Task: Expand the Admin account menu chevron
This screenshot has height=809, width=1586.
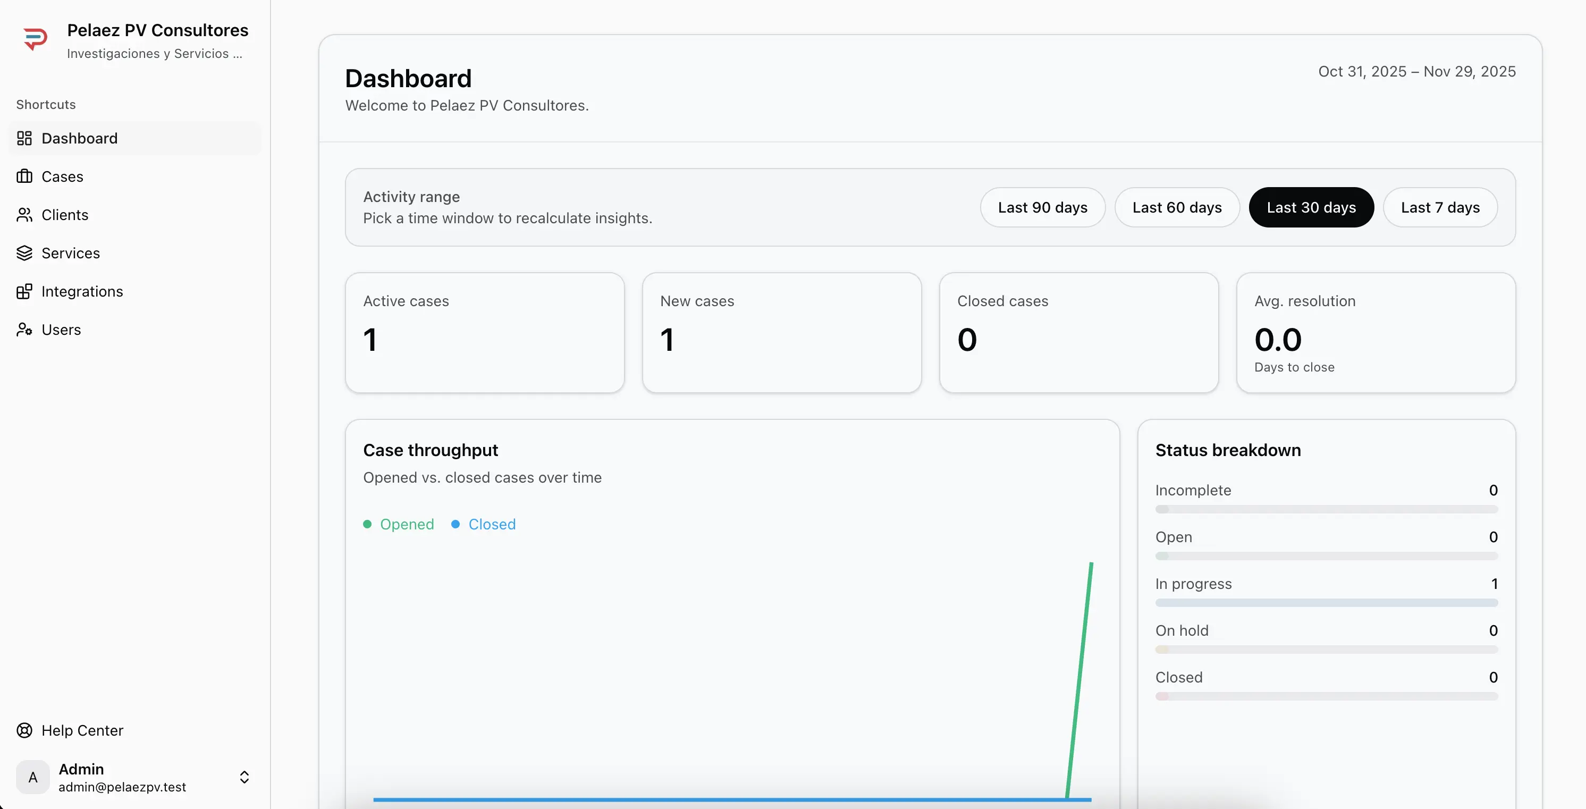Action: 244,778
